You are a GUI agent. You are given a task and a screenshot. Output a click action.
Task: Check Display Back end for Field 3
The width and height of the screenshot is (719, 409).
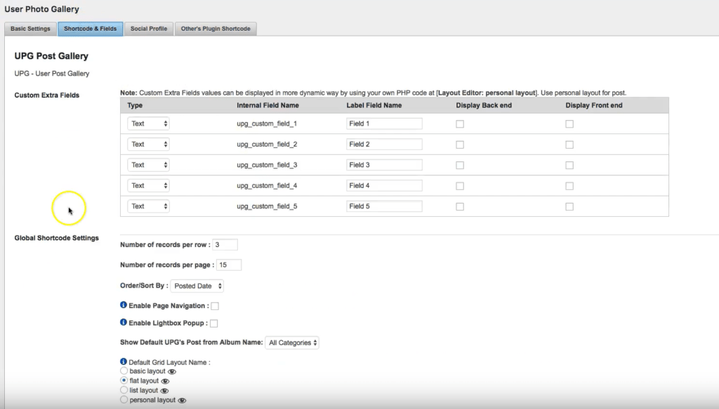460,166
